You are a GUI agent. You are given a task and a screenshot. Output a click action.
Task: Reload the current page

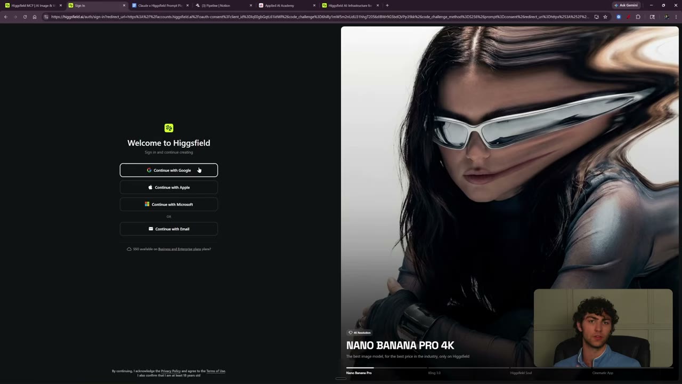25,17
